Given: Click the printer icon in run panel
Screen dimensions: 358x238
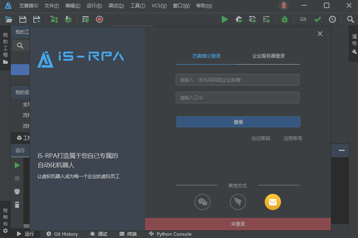Looking at the screenshot, I should [17, 192].
